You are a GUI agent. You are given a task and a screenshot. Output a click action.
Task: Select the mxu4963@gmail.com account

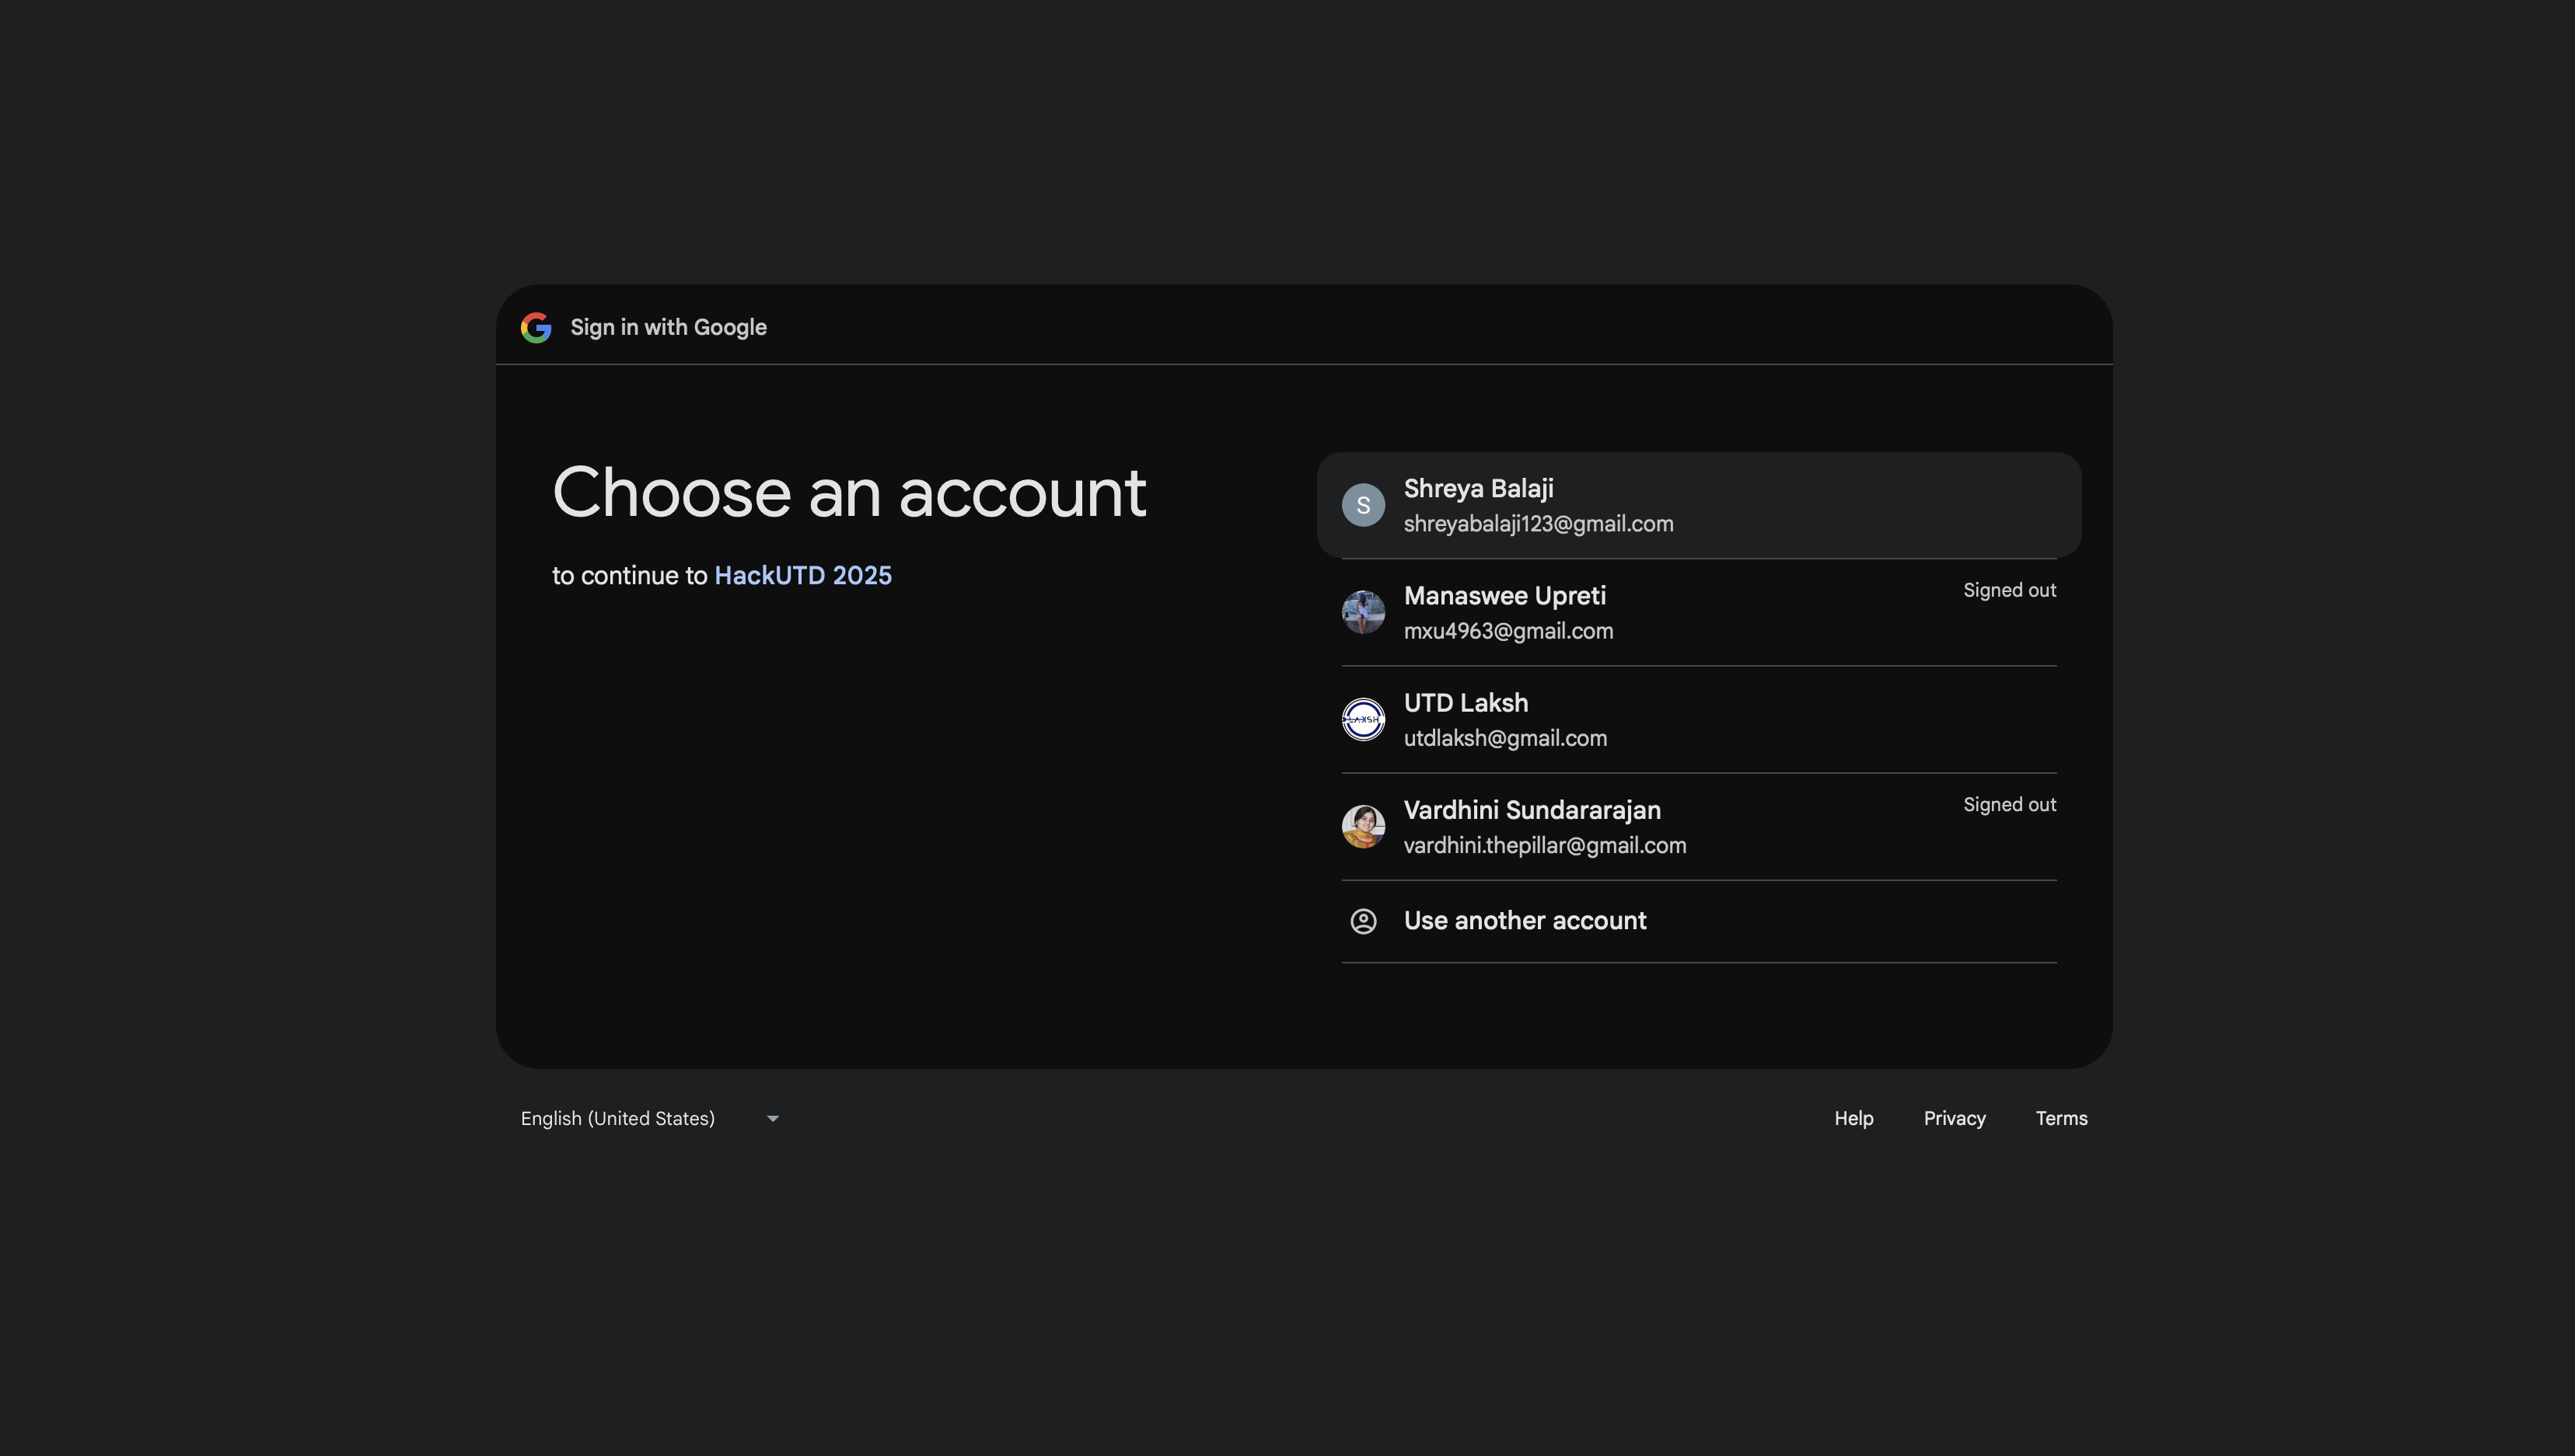[1508, 631]
